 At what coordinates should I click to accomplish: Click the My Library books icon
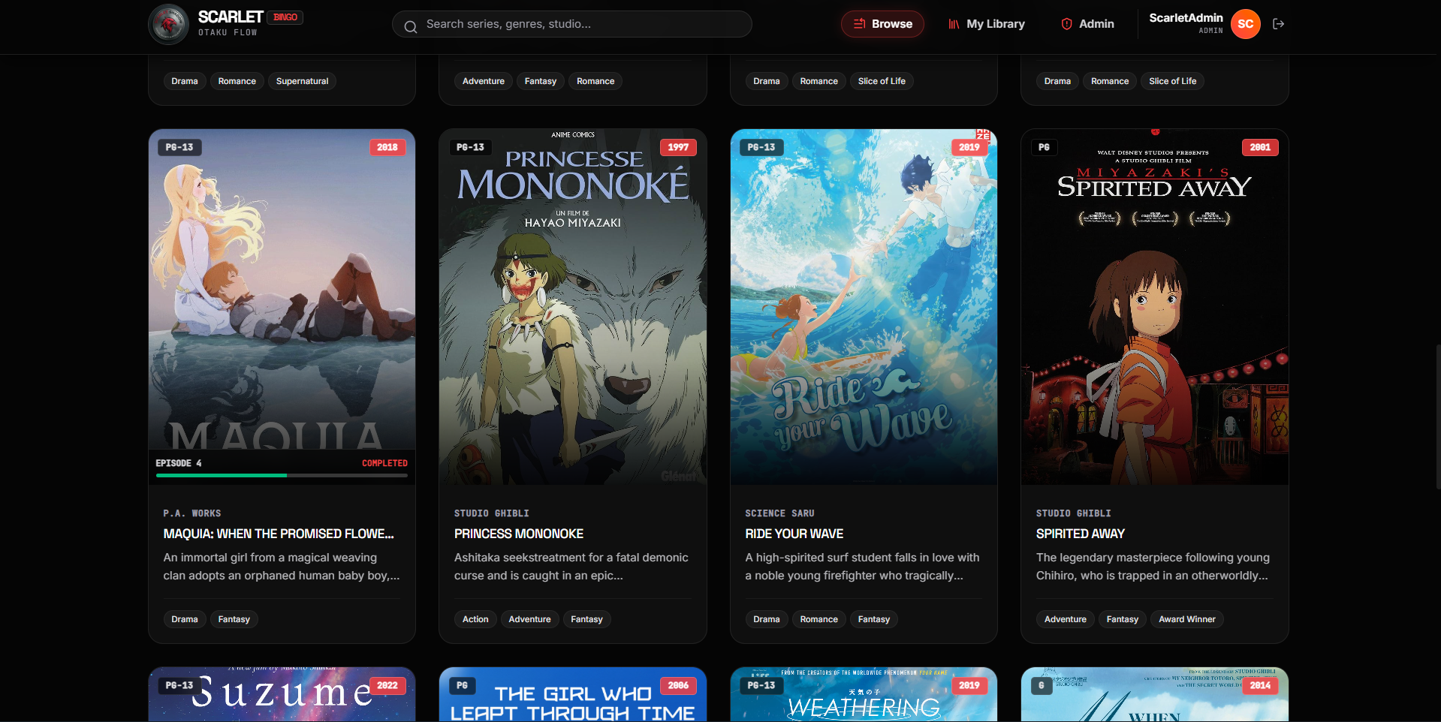[954, 24]
